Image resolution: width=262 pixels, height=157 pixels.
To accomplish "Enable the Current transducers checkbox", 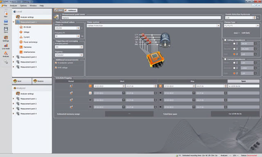I will coord(225,59).
